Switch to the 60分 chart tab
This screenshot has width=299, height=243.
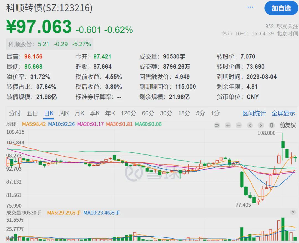(x=148, y=113)
